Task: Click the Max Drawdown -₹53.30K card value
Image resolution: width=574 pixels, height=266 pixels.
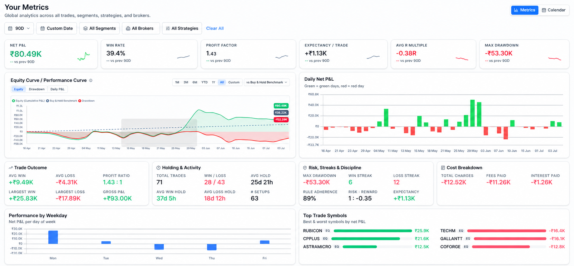Action: pyautogui.click(x=499, y=53)
